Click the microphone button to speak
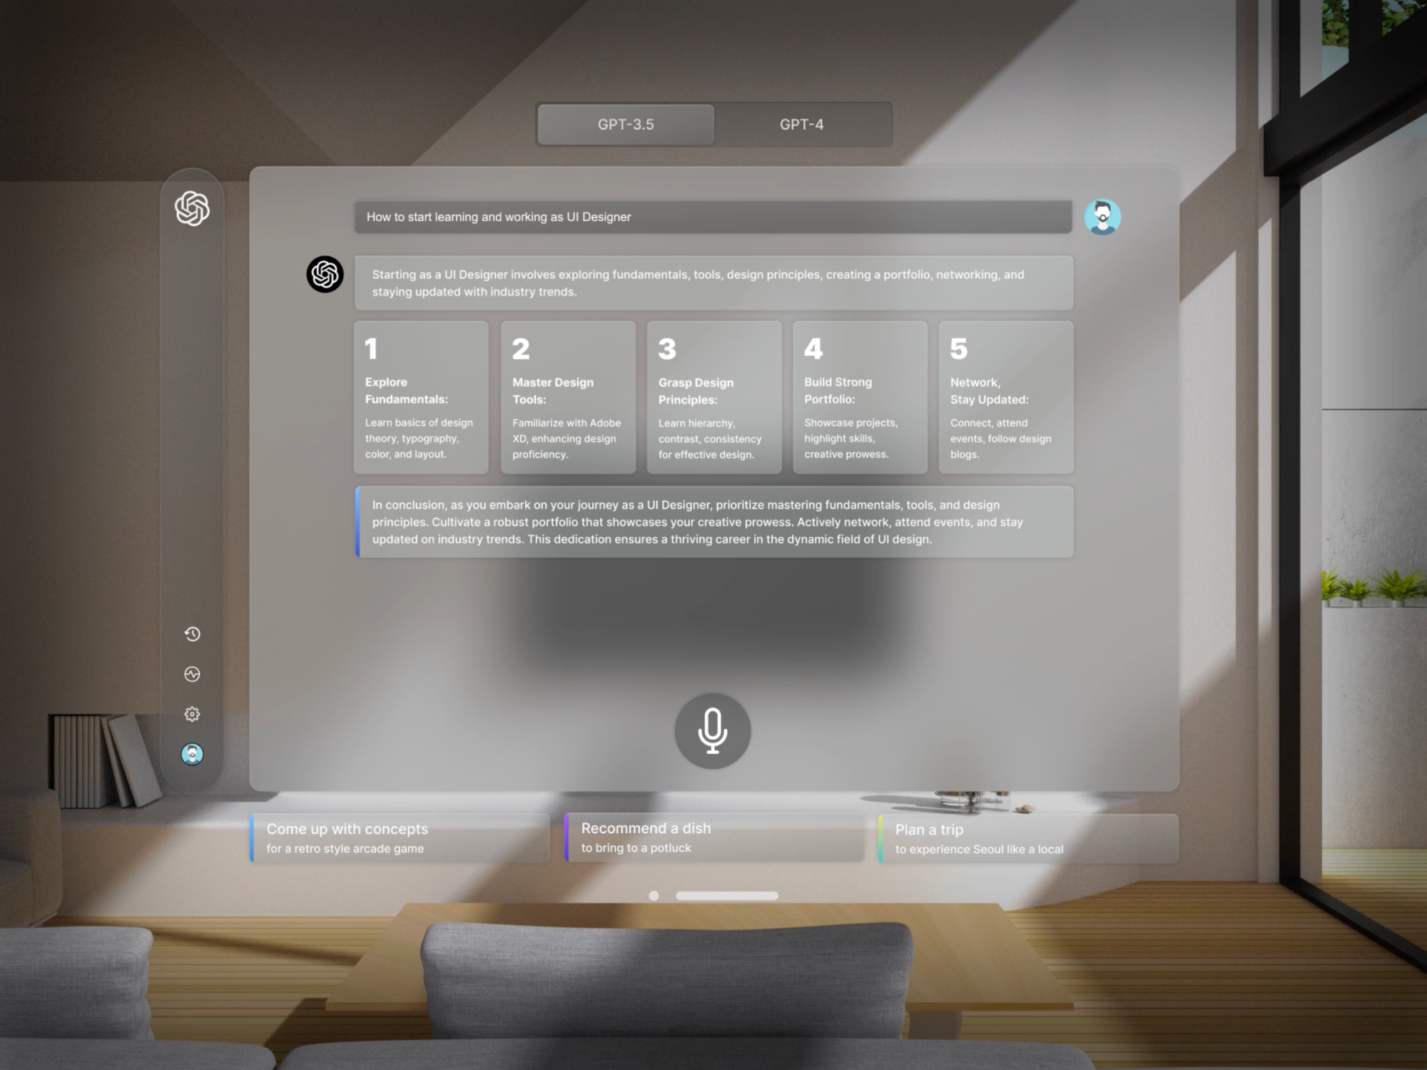This screenshot has width=1427, height=1070. [715, 730]
